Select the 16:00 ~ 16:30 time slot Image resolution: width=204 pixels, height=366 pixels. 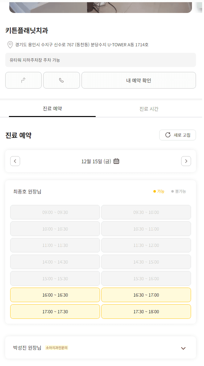[x=55, y=295]
